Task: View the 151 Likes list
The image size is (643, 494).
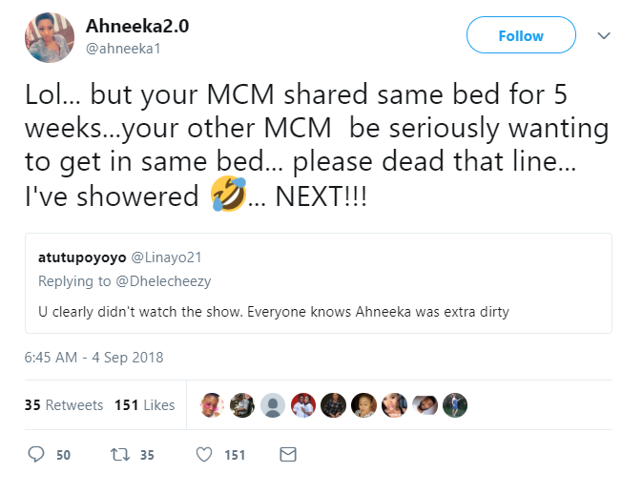Action: pyautogui.click(x=144, y=405)
